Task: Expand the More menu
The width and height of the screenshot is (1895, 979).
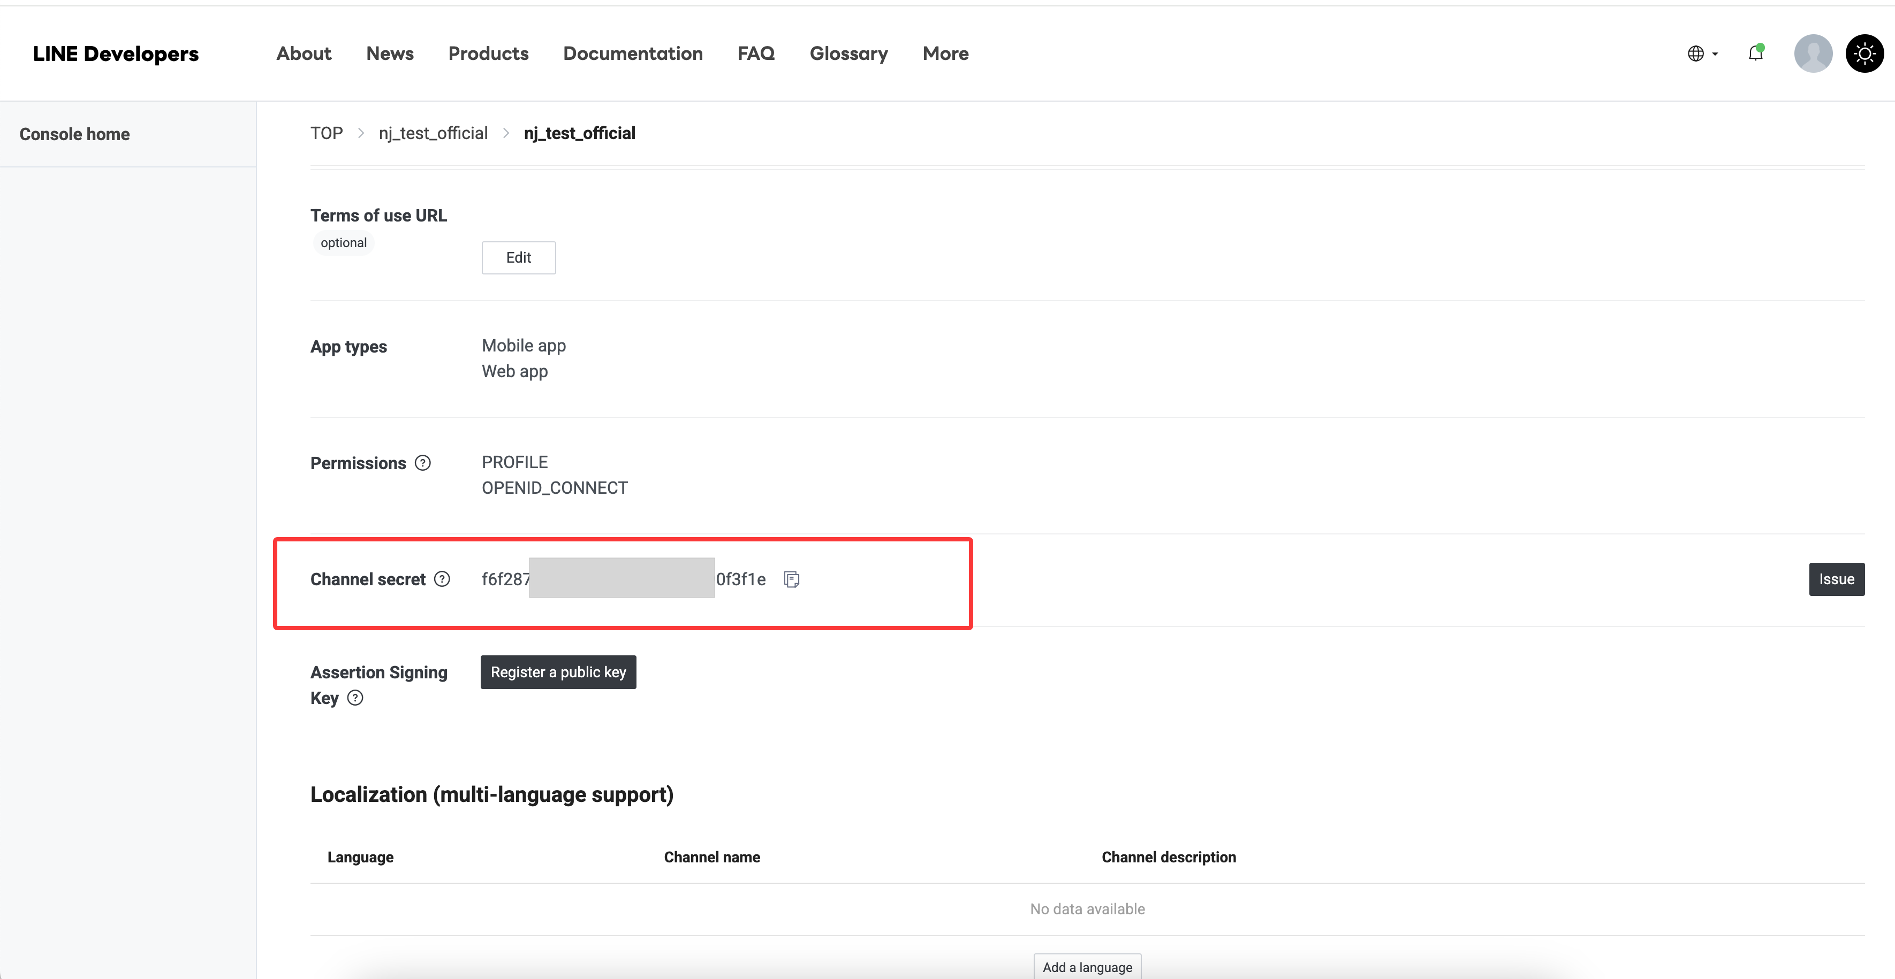Action: (x=945, y=53)
